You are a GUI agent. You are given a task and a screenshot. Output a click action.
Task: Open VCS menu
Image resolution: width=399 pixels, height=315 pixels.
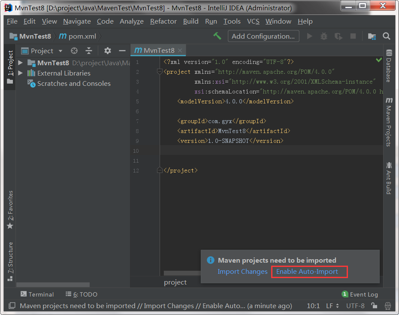(253, 21)
